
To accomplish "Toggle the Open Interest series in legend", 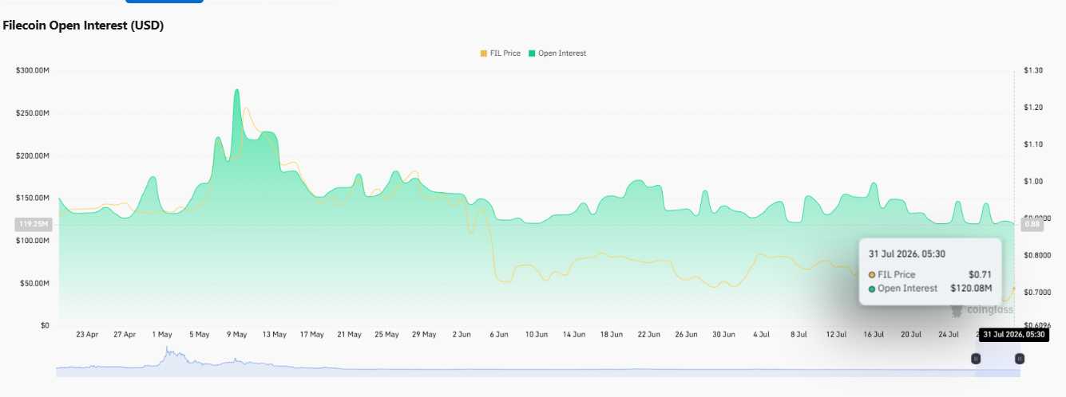I will (557, 53).
